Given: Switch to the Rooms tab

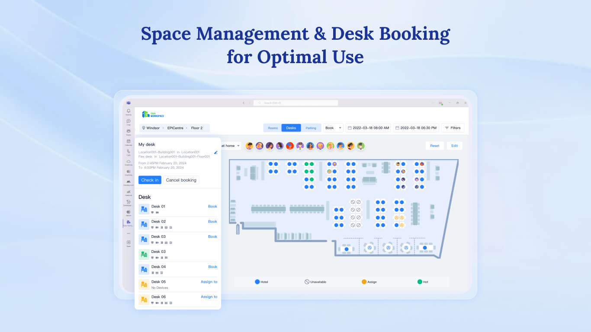Looking at the screenshot, I should click(273, 128).
